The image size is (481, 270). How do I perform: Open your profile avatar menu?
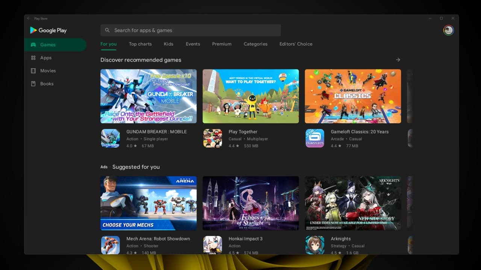[448, 30]
